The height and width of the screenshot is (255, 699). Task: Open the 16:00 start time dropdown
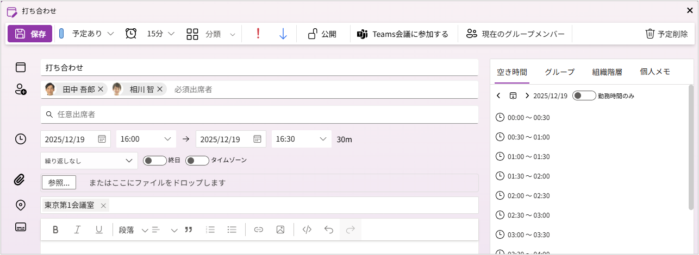click(146, 139)
